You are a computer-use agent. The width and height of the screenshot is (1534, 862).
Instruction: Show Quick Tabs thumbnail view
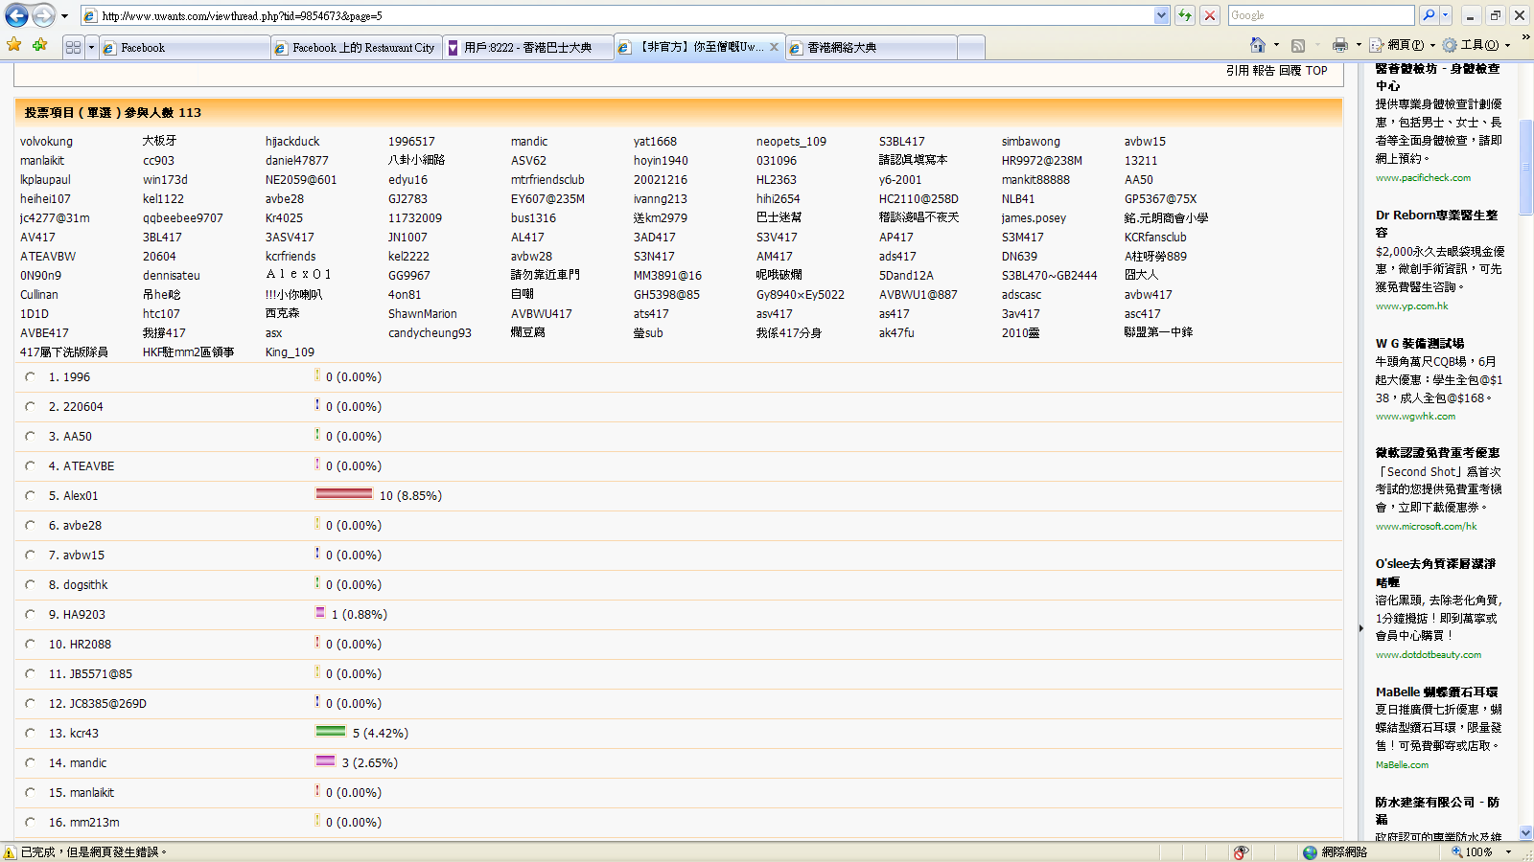pyautogui.click(x=73, y=47)
